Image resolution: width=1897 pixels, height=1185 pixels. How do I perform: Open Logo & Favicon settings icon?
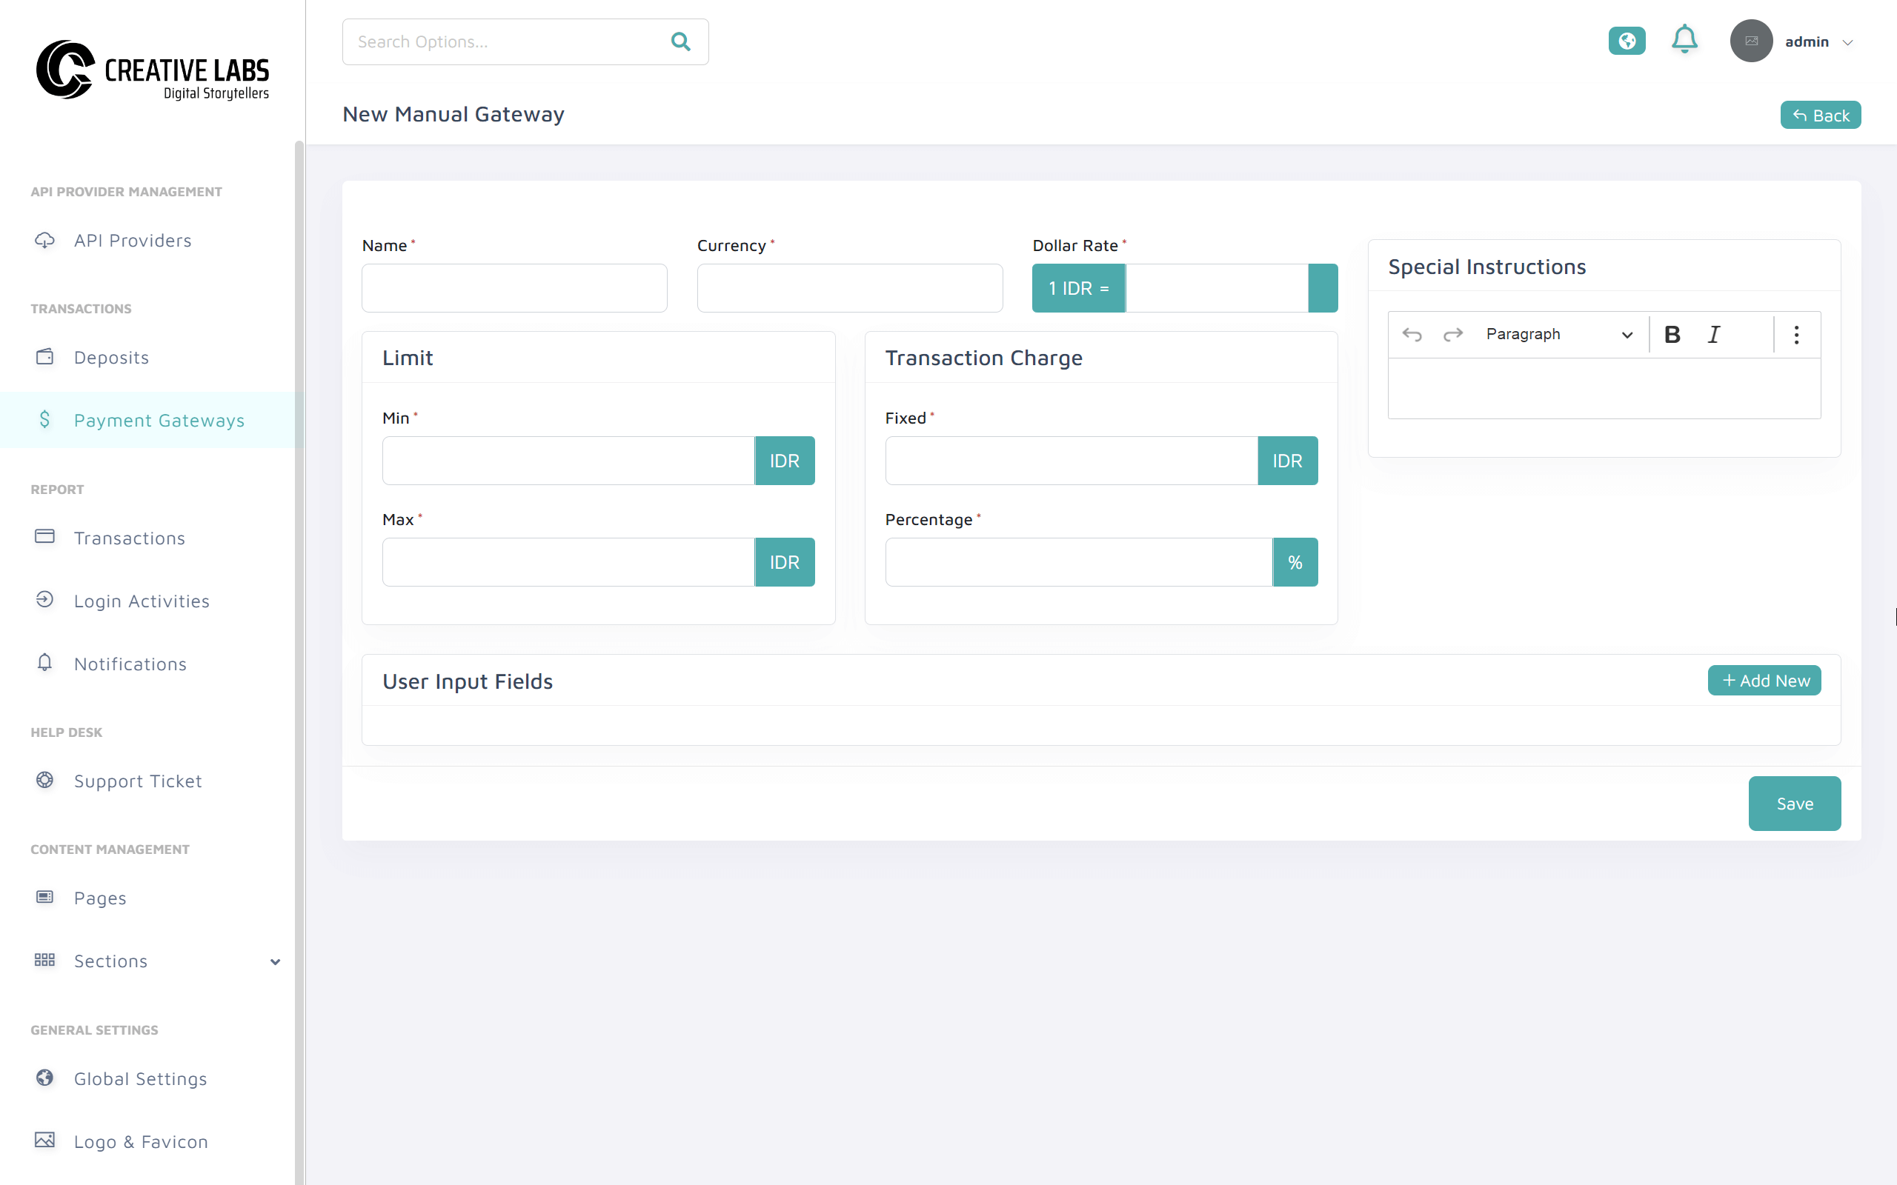click(x=44, y=1141)
